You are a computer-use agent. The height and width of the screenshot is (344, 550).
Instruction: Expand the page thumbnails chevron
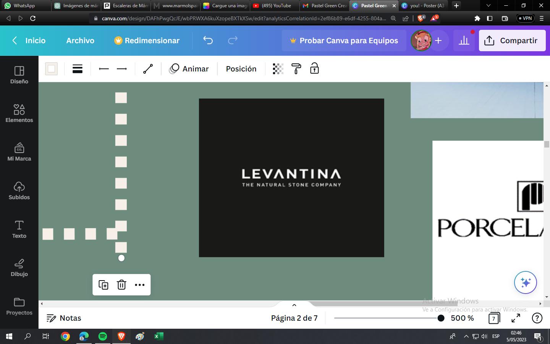[x=294, y=305]
